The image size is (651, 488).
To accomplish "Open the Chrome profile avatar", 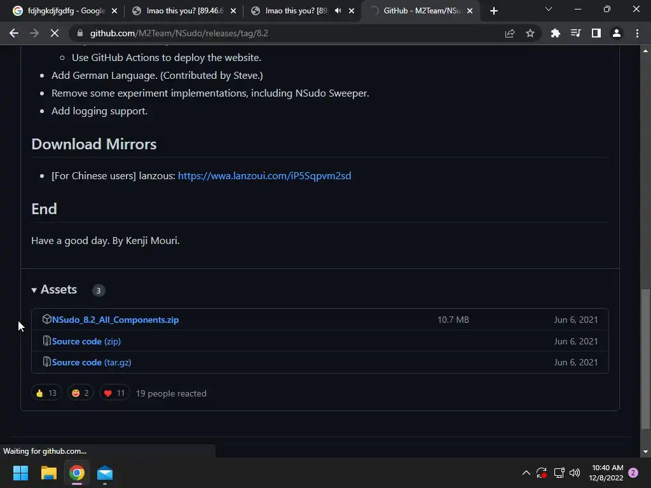I will (x=617, y=33).
